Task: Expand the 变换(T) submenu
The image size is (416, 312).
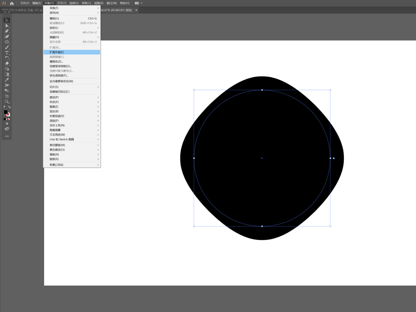Action: click(72, 8)
